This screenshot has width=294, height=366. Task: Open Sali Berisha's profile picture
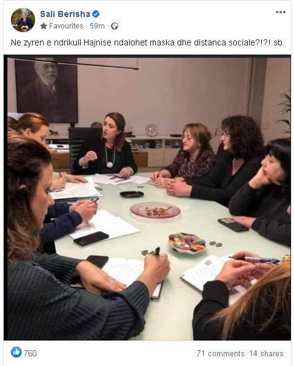23,20
